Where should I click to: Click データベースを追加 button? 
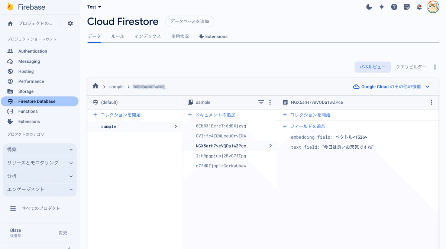point(190,22)
